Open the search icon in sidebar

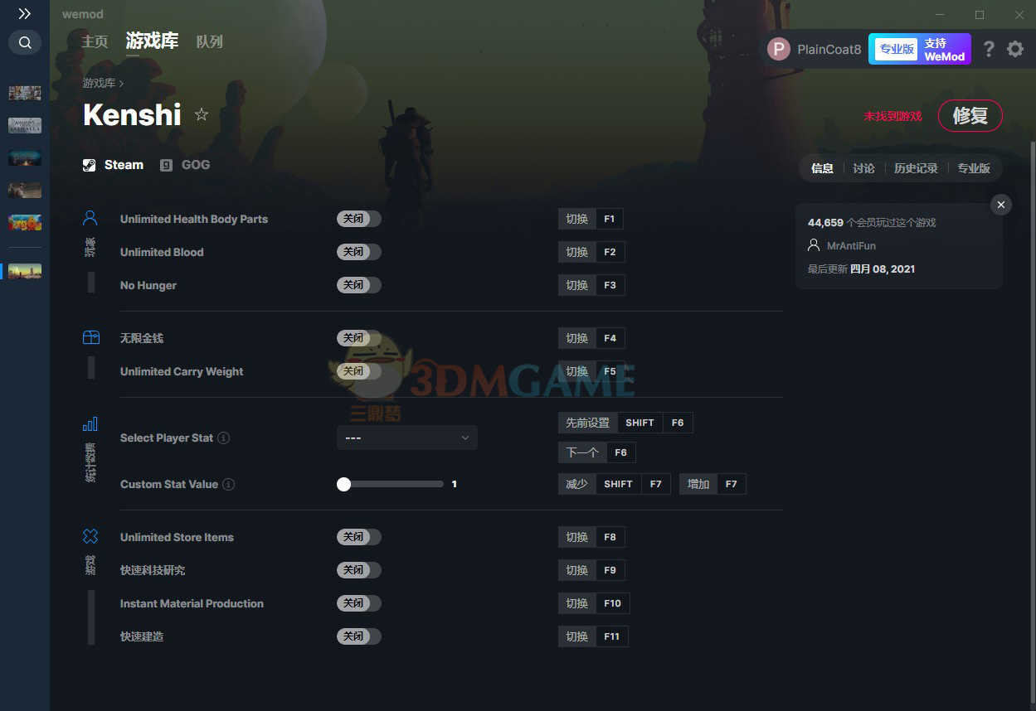[x=25, y=42]
